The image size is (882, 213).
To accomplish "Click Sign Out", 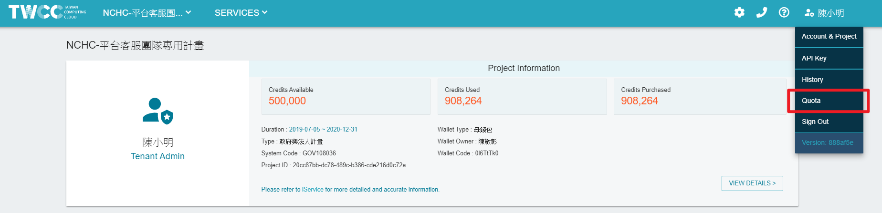I will point(829,122).
